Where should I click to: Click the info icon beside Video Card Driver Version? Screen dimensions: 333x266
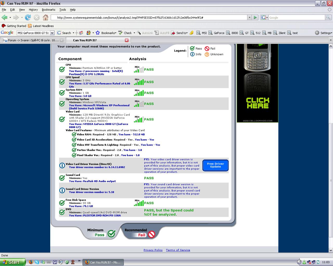coord(62,165)
